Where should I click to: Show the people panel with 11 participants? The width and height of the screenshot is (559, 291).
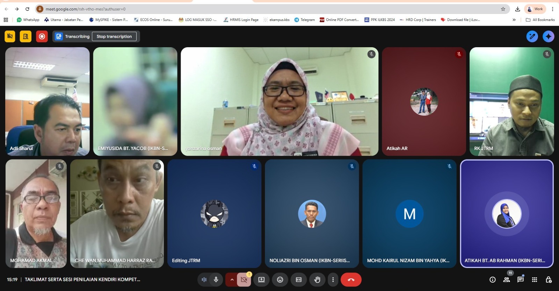[507, 279]
